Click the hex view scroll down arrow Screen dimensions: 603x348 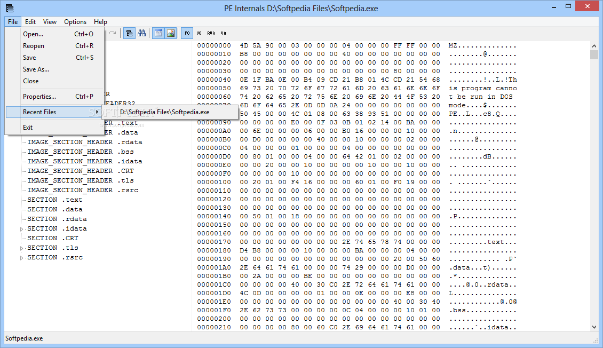click(x=594, y=327)
